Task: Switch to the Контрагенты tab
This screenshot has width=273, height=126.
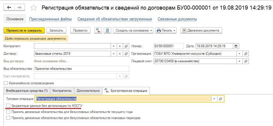Action: (62, 91)
